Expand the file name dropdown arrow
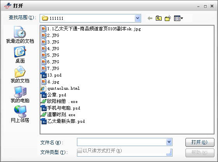218x162 pixels. tap(169, 142)
